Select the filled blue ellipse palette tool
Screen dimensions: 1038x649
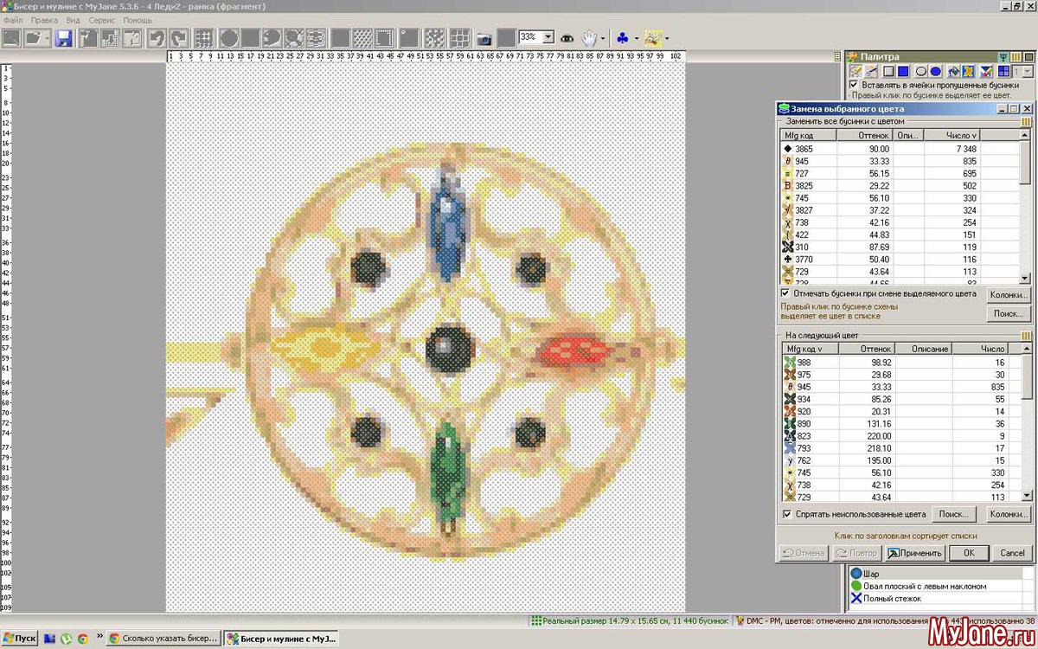(x=936, y=71)
